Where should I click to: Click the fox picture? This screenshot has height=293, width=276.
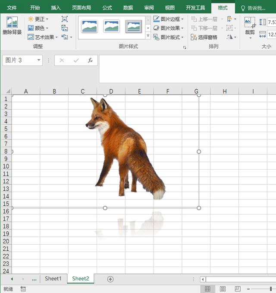click(x=125, y=148)
